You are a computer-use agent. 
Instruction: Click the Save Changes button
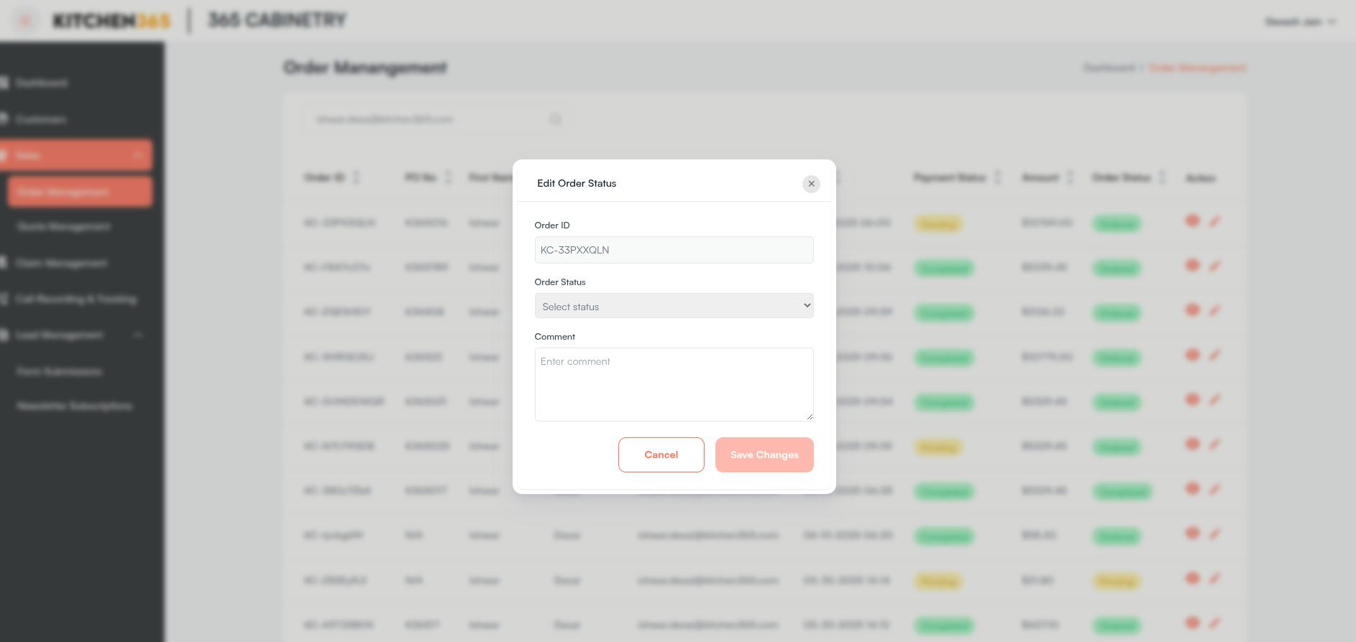click(764, 455)
